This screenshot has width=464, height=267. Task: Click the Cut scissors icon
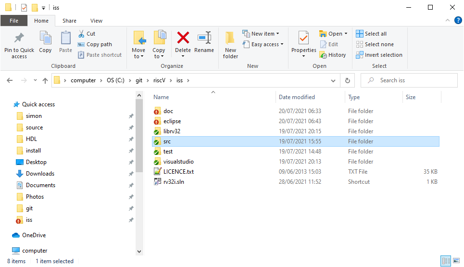(81, 34)
